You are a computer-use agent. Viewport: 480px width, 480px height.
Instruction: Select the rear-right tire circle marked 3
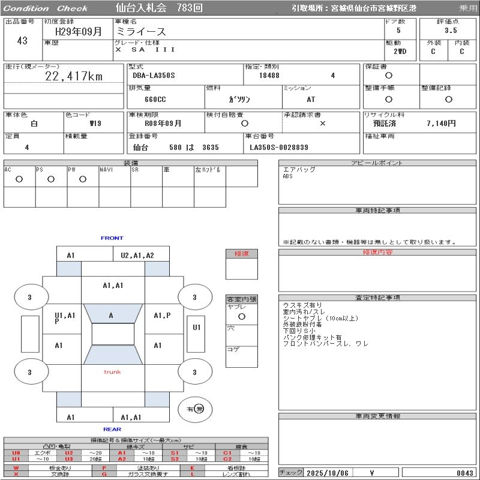click(194, 372)
